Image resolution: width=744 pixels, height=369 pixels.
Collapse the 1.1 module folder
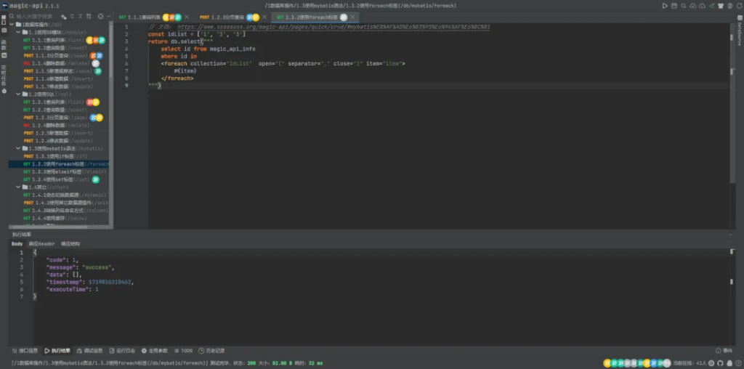point(18,32)
